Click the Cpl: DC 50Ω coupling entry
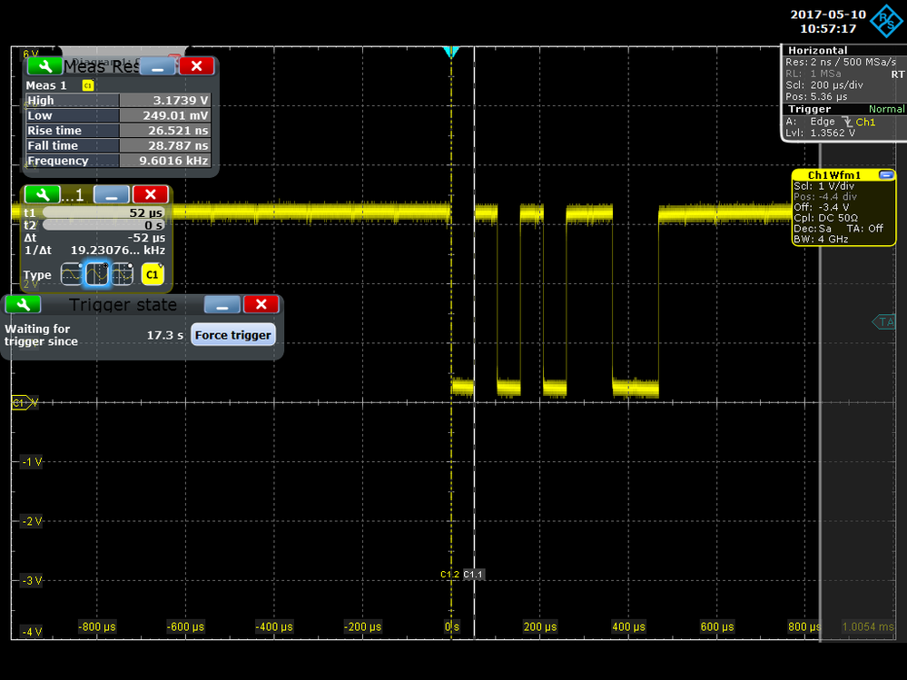Screen dimensions: 907x680 click(826, 217)
